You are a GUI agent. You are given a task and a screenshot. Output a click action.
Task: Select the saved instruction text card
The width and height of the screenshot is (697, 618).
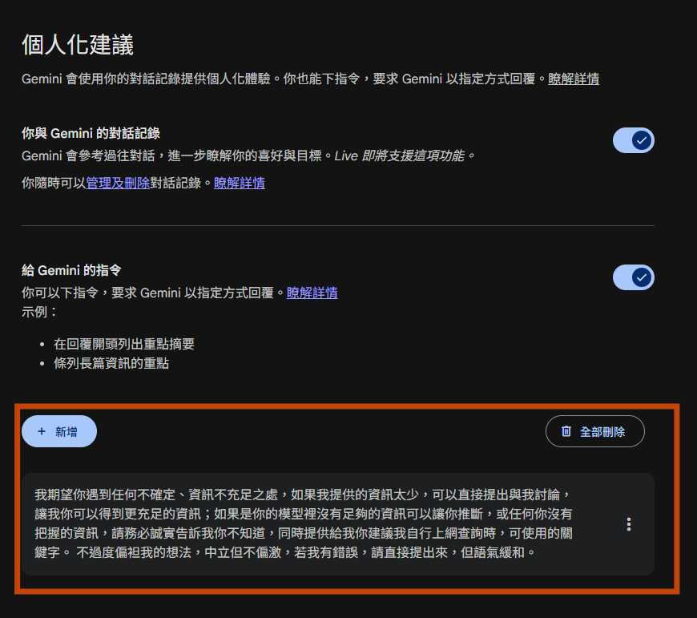(338, 524)
